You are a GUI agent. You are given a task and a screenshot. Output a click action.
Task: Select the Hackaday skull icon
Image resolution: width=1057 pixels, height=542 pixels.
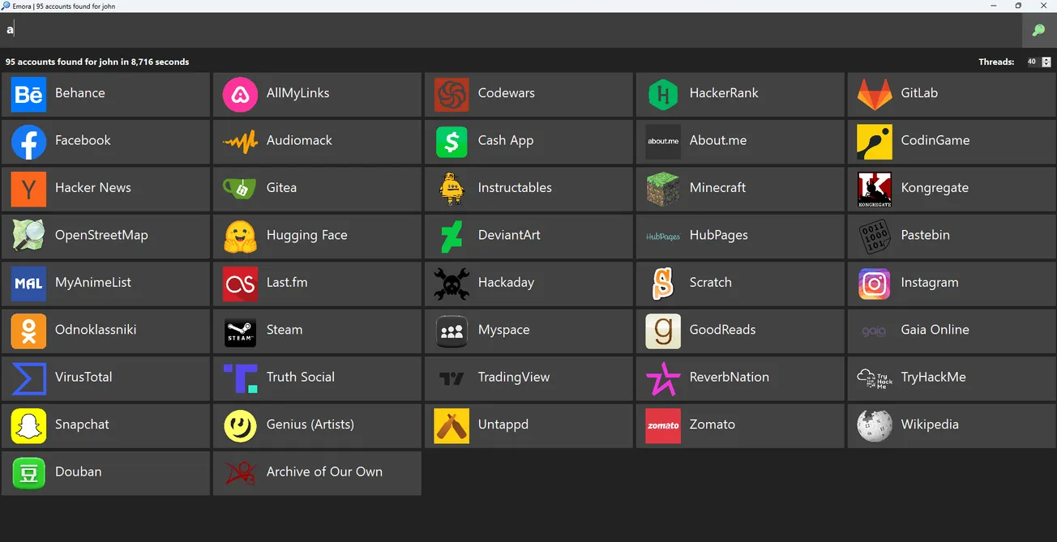pyautogui.click(x=451, y=284)
